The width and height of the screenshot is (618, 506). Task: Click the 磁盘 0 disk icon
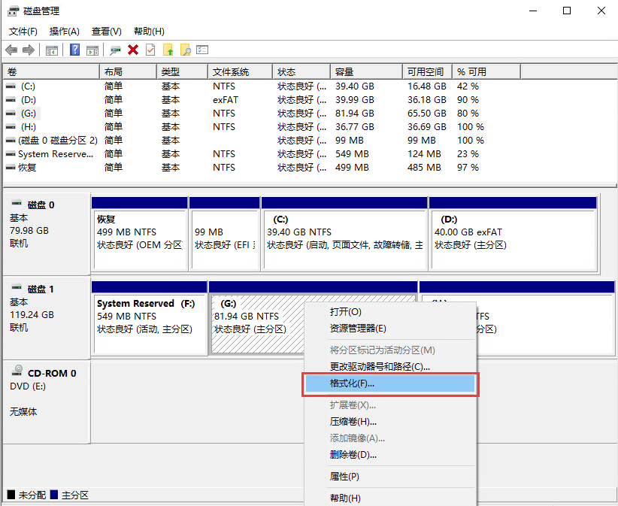pos(17,203)
